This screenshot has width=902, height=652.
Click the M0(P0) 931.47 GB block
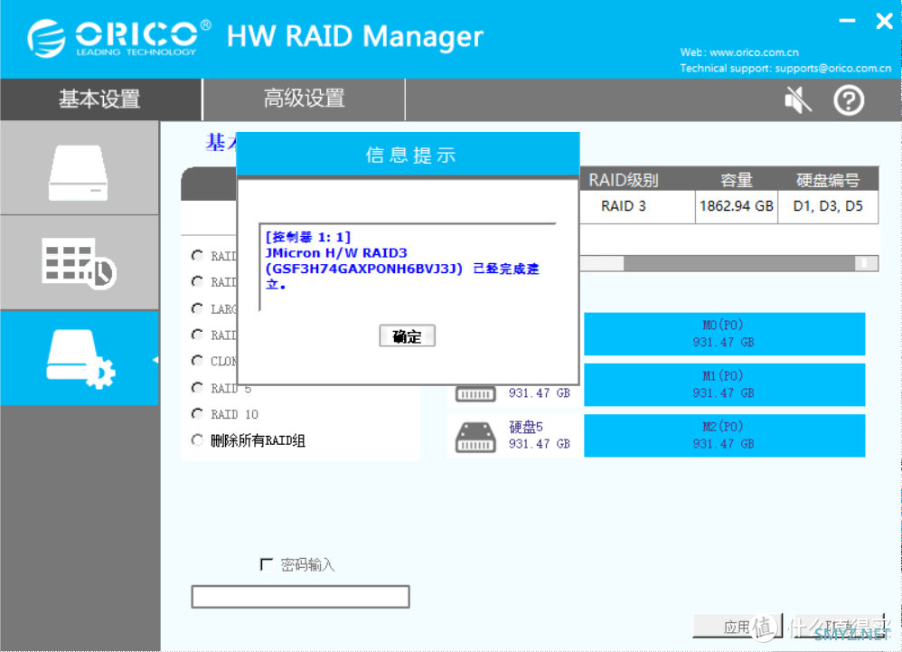pos(724,334)
